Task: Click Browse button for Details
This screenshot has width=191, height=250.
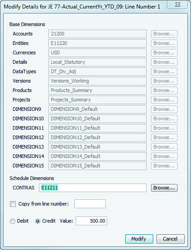Action: (x=164, y=62)
